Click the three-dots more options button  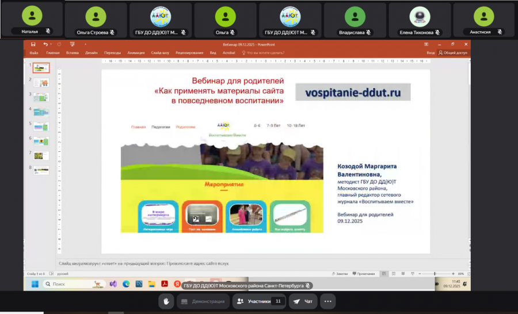328,301
